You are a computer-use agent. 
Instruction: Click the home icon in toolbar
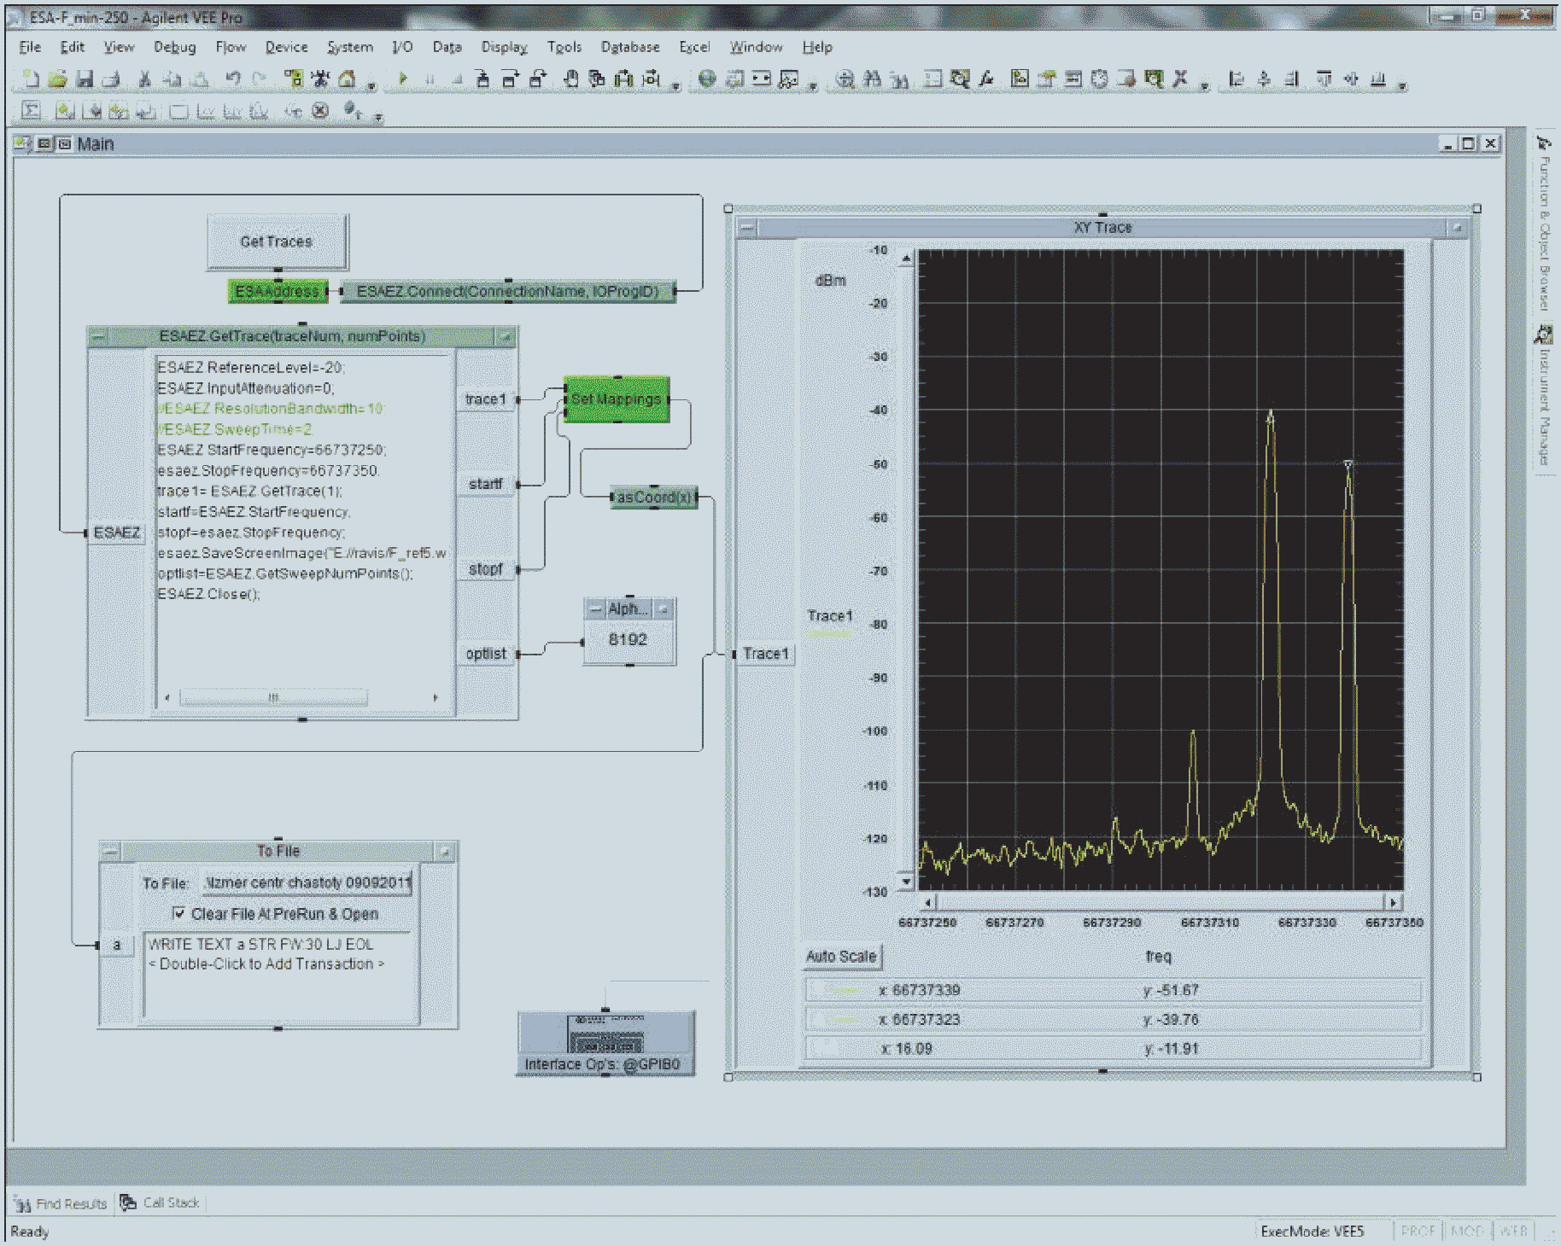click(348, 79)
